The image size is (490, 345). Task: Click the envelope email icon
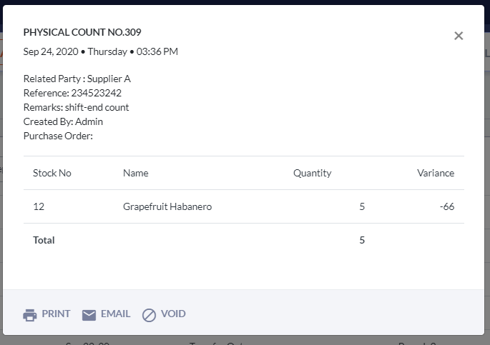pyautogui.click(x=89, y=315)
